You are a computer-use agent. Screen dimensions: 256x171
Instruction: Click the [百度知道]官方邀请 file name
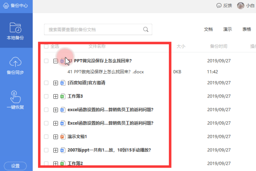click(86, 83)
